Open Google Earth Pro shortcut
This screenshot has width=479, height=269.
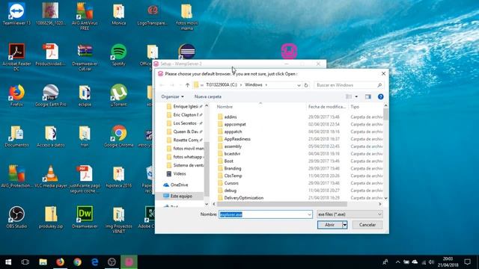(x=51, y=95)
